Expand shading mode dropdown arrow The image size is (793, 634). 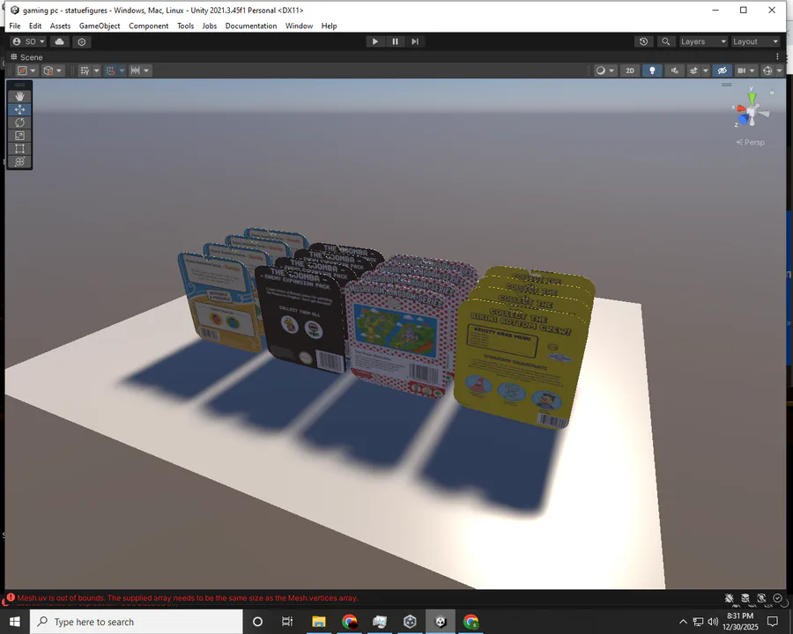[611, 70]
